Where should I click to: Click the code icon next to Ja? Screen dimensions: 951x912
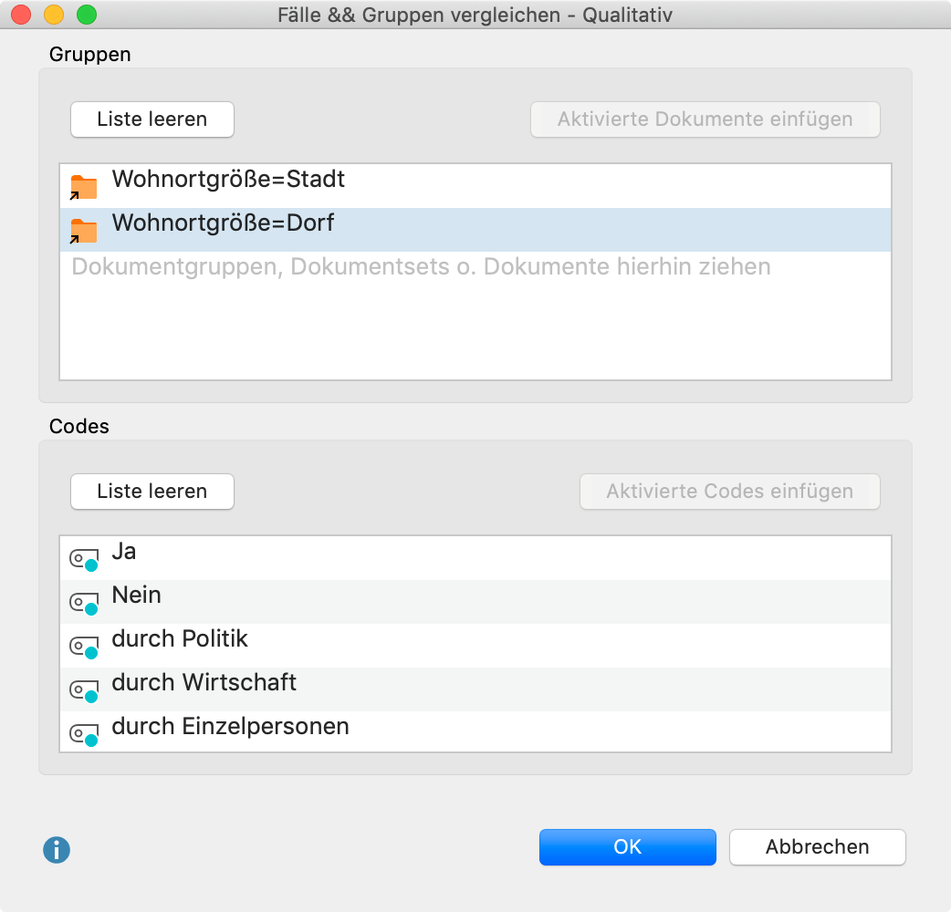84,558
